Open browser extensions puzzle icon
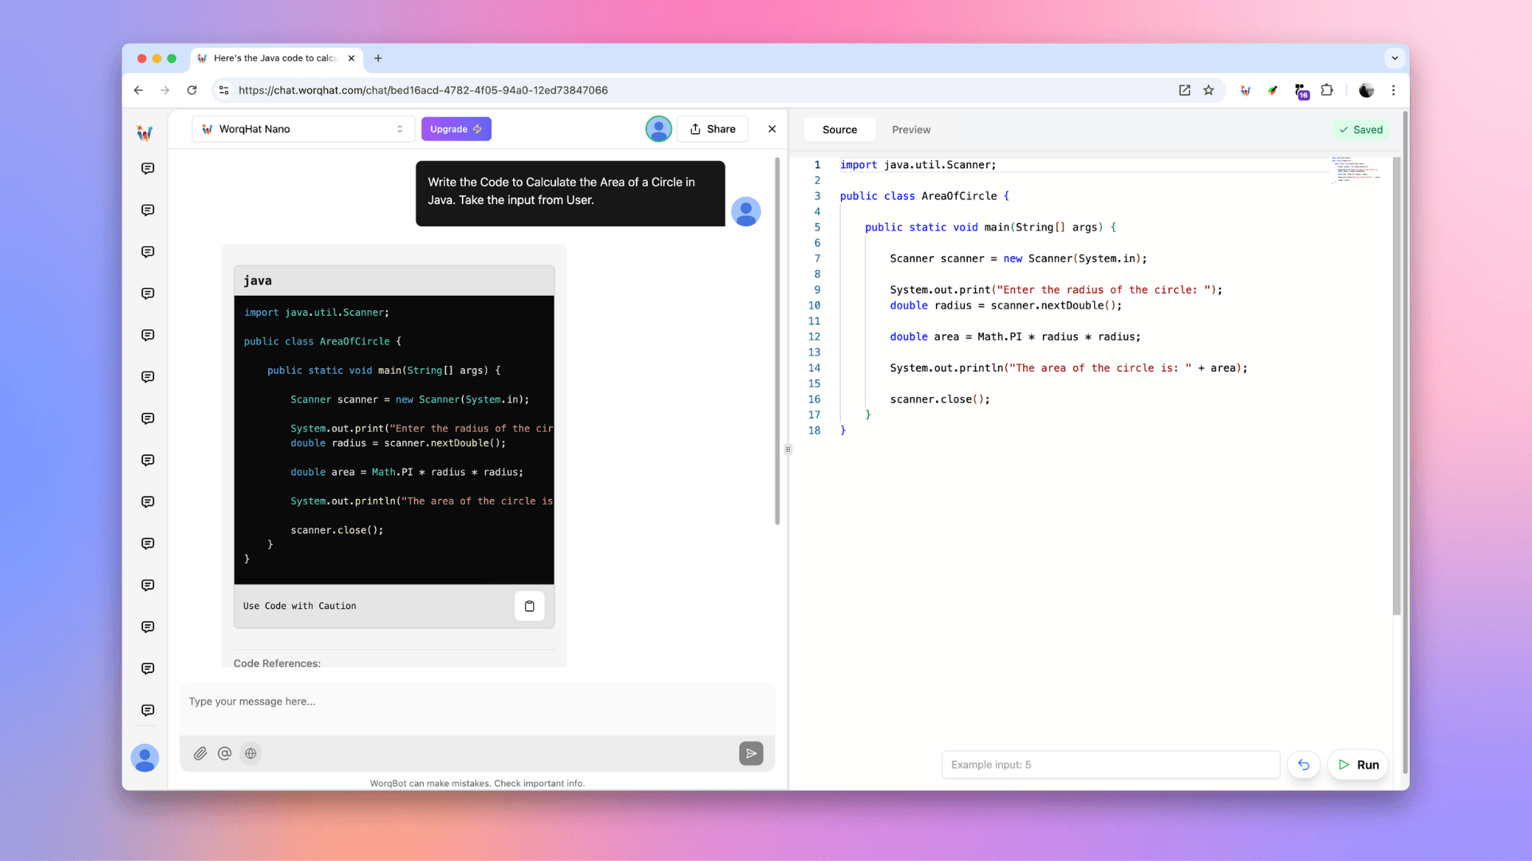1532x861 pixels. coord(1327,90)
